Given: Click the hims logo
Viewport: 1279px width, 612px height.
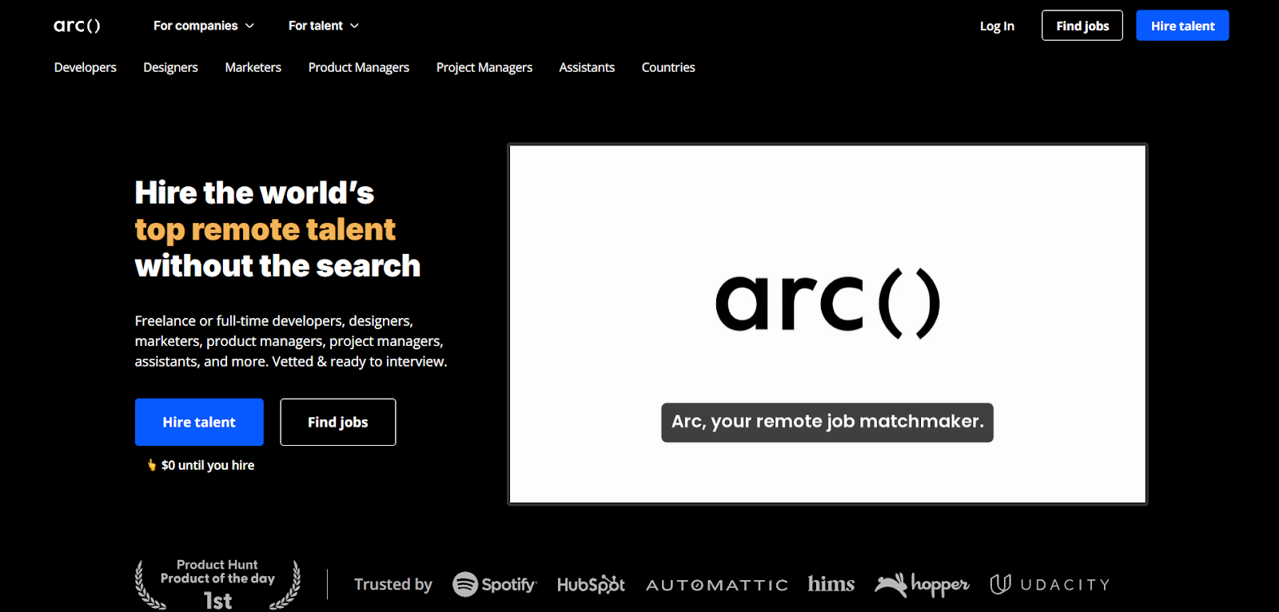Looking at the screenshot, I should tap(831, 584).
